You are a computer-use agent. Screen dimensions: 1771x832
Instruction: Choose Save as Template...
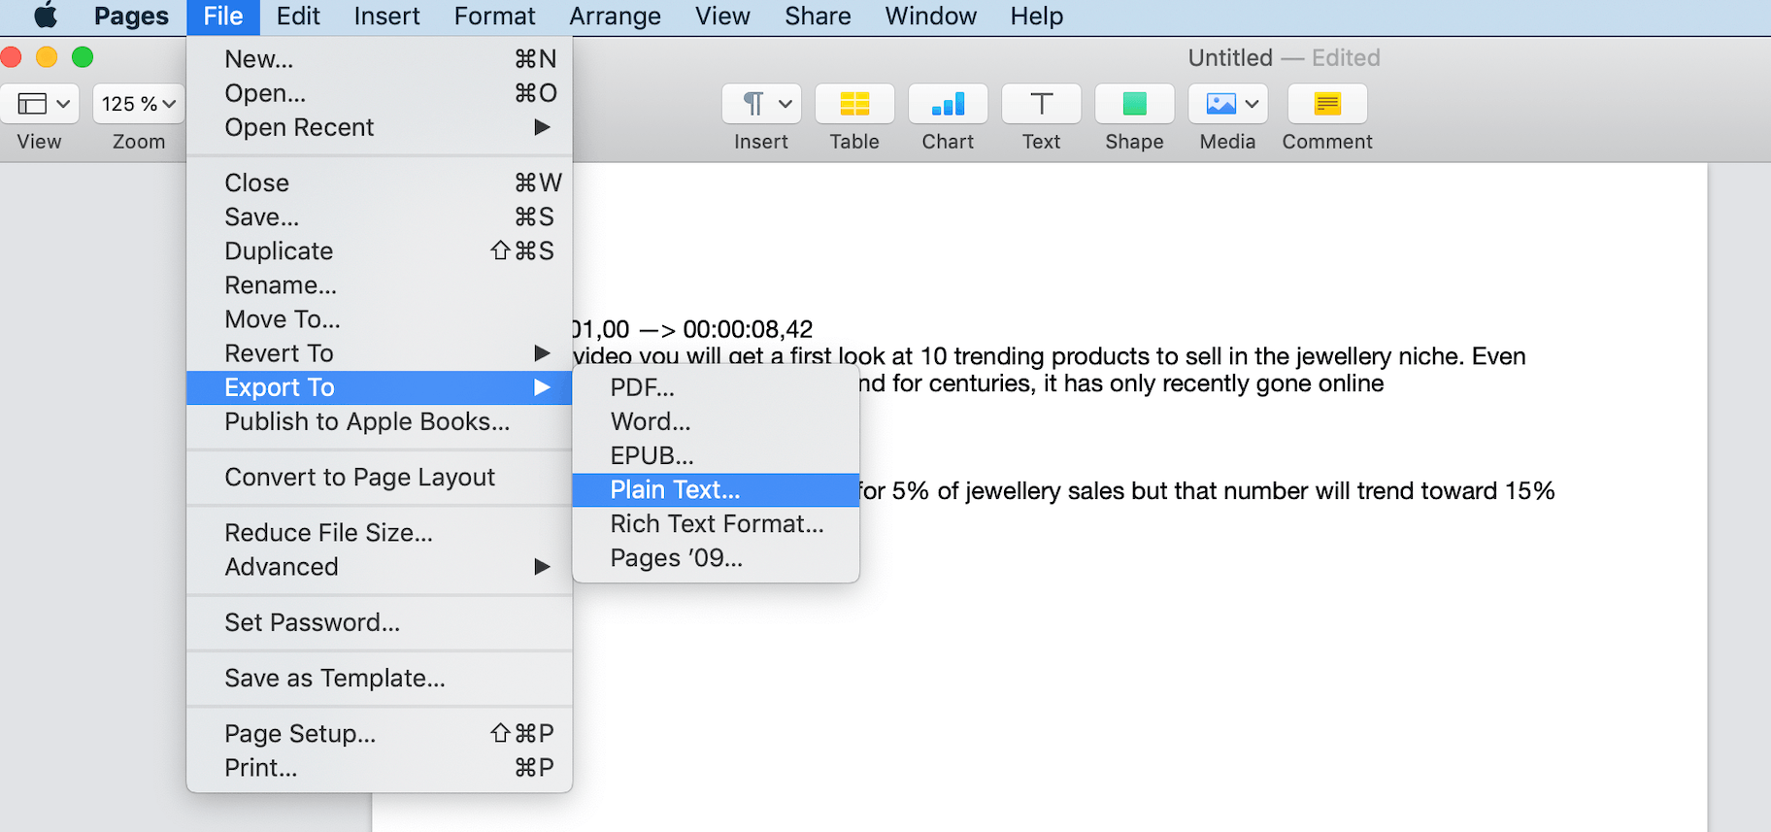(379, 678)
